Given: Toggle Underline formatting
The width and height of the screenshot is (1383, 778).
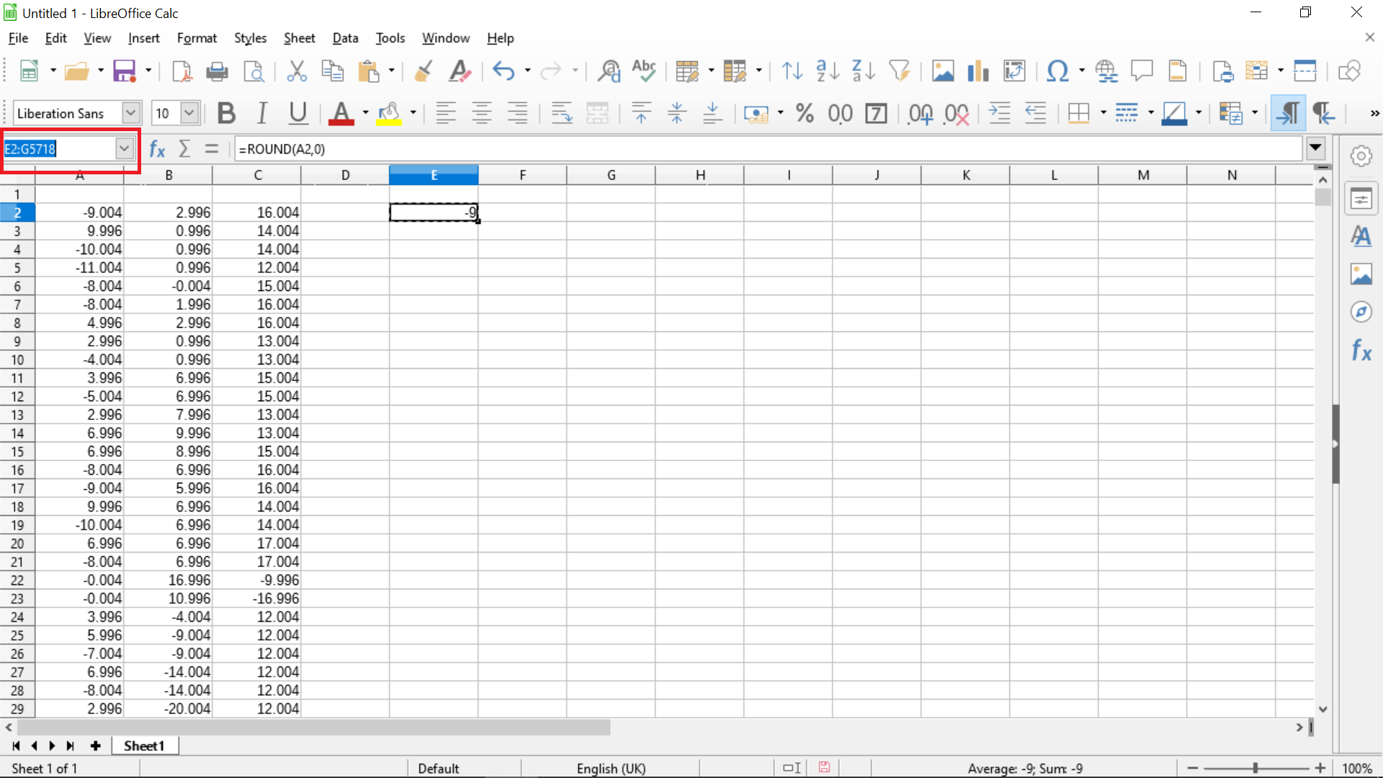Looking at the screenshot, I should pos(297,113).
